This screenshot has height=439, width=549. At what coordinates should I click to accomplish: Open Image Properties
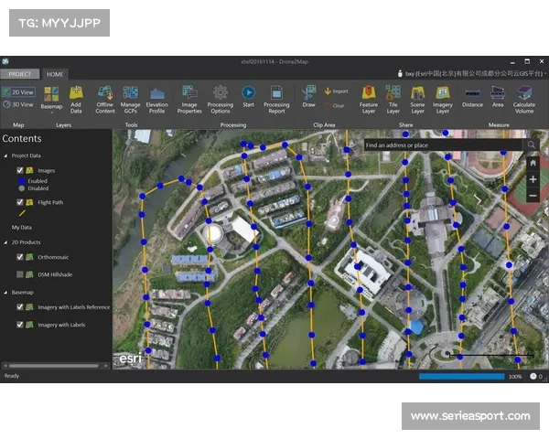(x=189, y=100)
